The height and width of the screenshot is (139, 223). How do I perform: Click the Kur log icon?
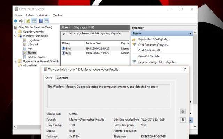click(25, 49)
